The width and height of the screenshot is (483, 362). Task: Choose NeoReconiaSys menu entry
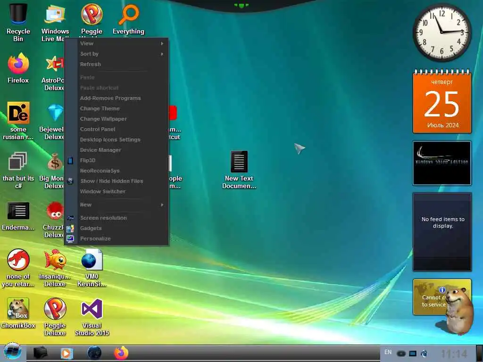[117, 171]
